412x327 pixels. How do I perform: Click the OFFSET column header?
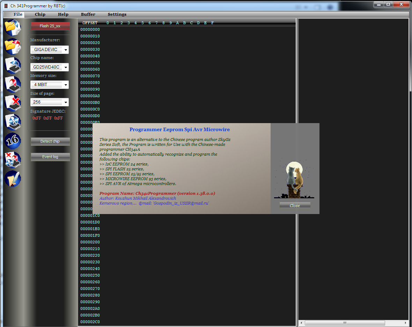tap(90, 23)
